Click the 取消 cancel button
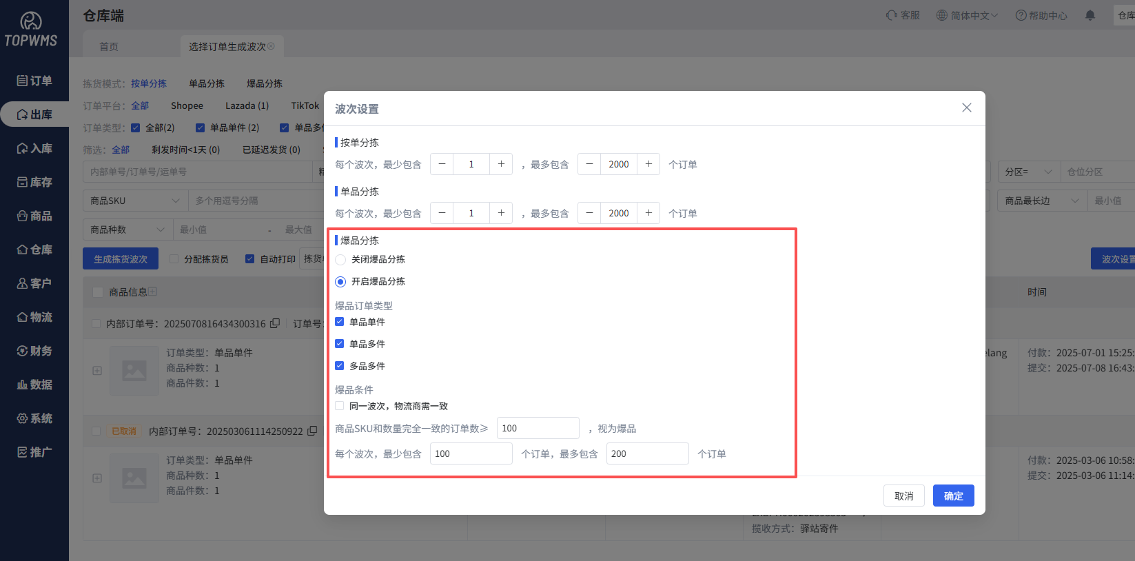Screen dimensions: 1135x561 click(x=903, y=496)
